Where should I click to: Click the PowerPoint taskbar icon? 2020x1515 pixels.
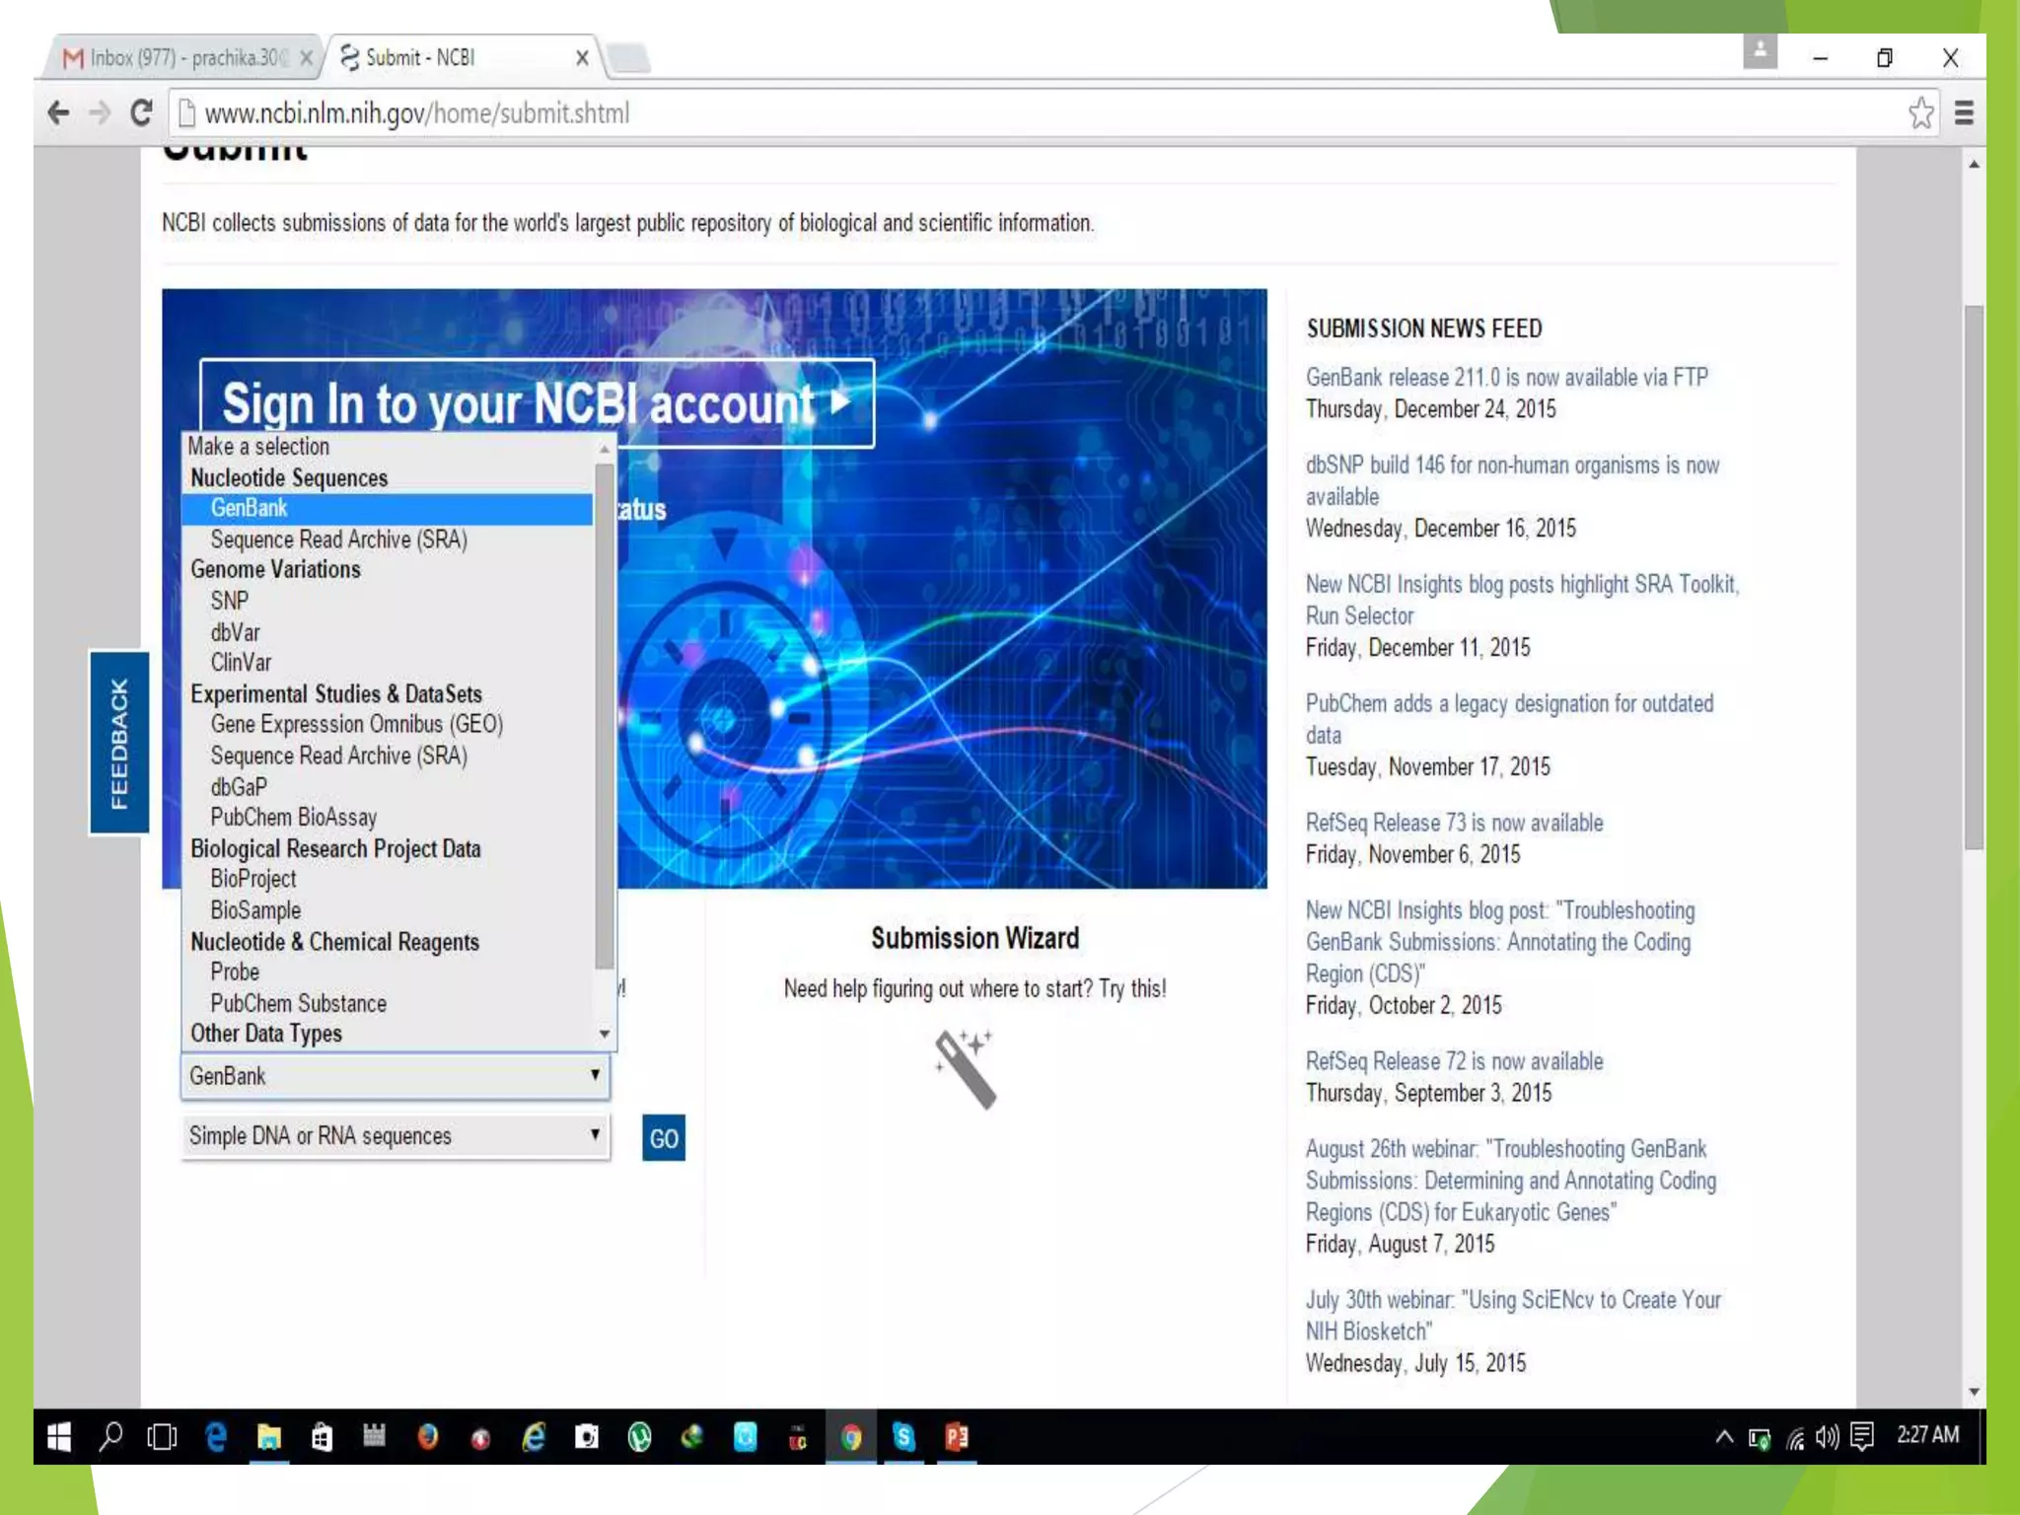(x=956, y=1437)
